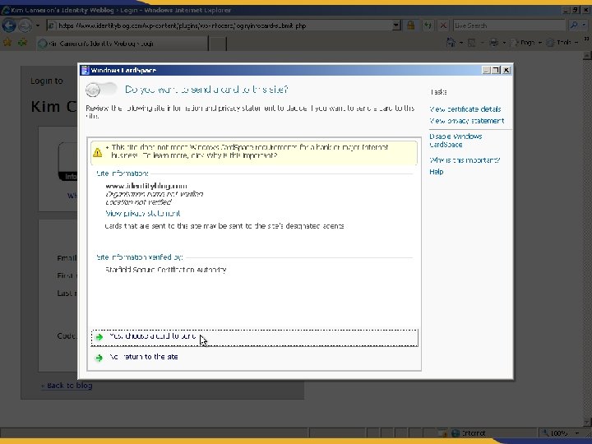
Task: Click the IE Refresh button
Action: click(x=428, y=25)
